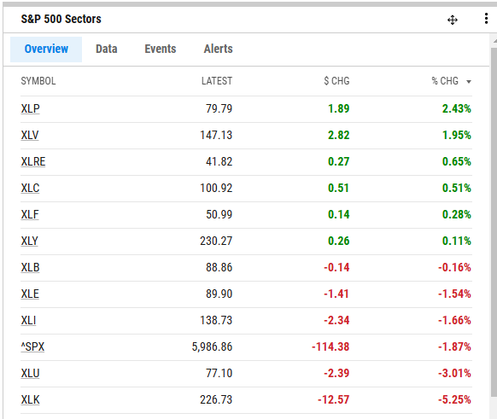Image resolution: width=497 pixels, height=419 pixels.
Task: Click the S&P 500 Sectors widget title
Action: (x=61, y=19)
